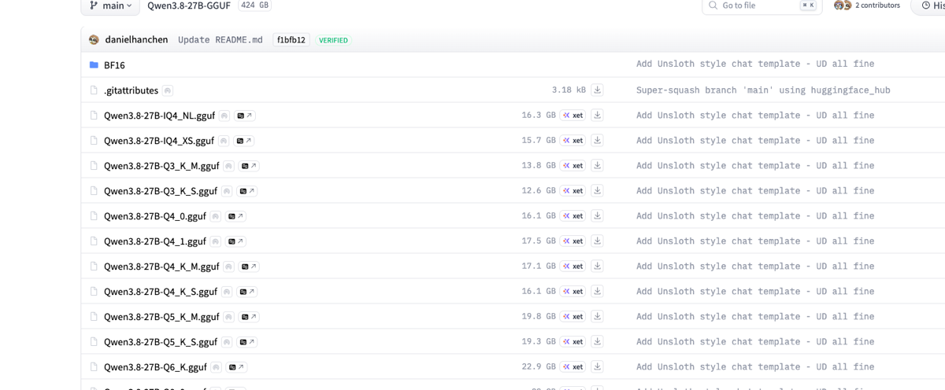Open GGUF viewer for Qwen3.8-27B-Q4_0.gguf

[x=235, y=216]
